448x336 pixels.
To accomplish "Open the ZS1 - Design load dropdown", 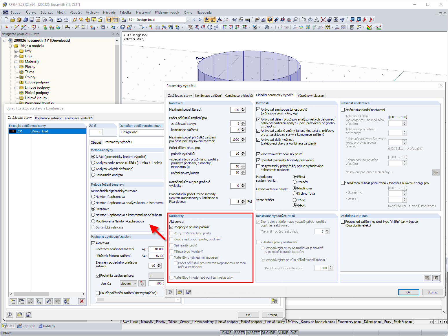I will point(188,20).
